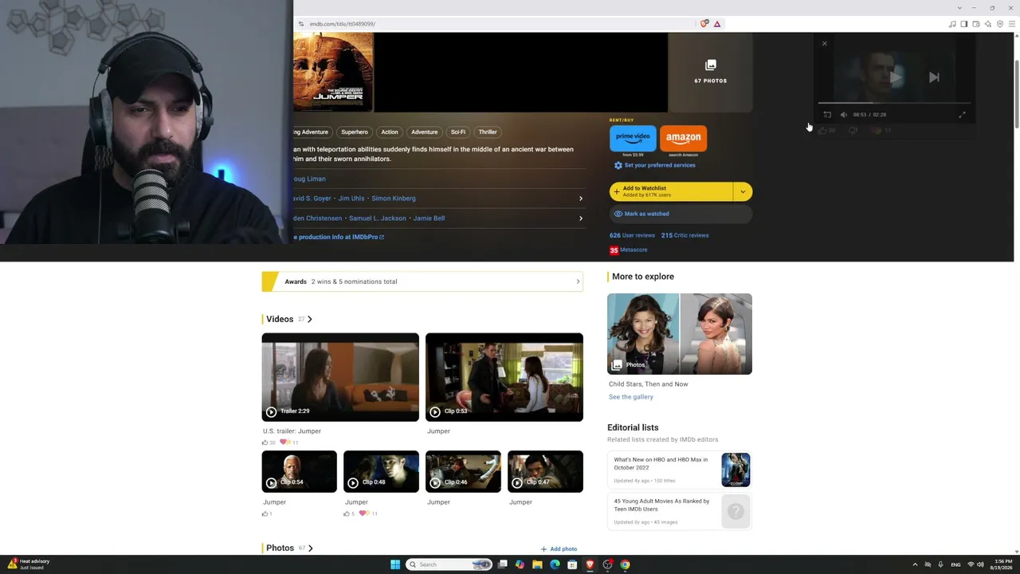Select the Thriller genre chip
Screen dimensions: 1020x574
pos(488,132)
